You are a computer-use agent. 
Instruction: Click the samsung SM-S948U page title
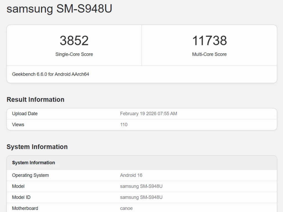[x=59, y=9]
